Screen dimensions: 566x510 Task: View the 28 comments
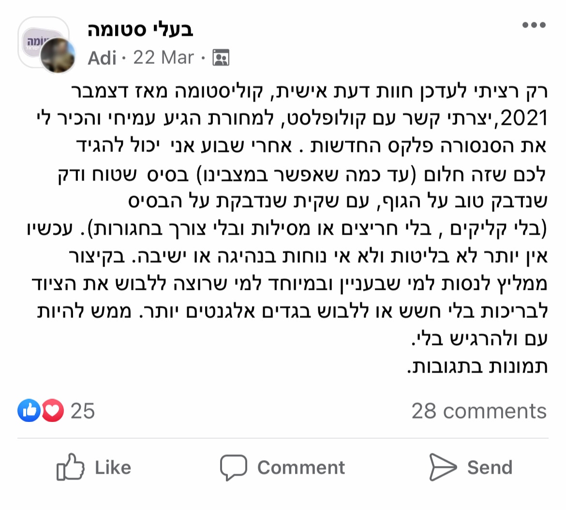point(479,411)
